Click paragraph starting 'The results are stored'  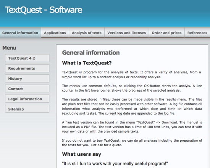pyautogui.click(x=132, y=106)
